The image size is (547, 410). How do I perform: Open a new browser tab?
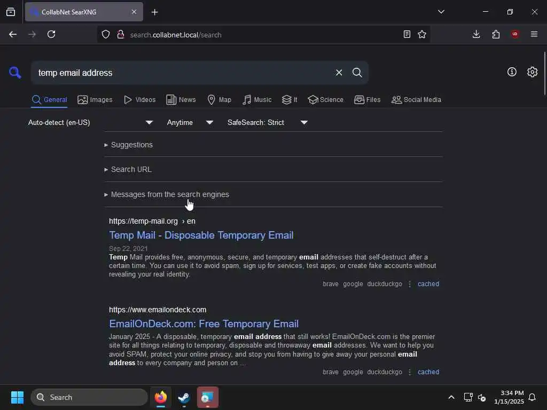click(155, 12)
